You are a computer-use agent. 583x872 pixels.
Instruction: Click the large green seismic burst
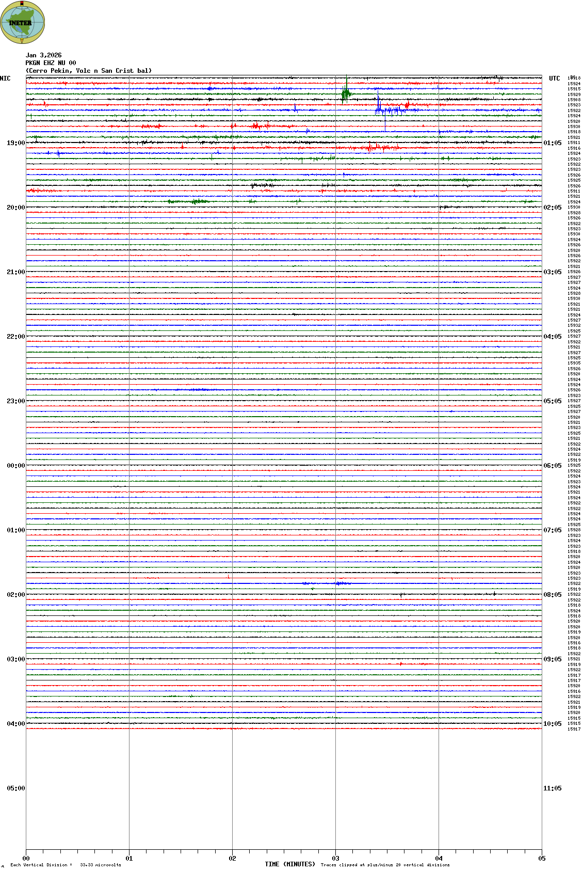click(x=346, y=94)
